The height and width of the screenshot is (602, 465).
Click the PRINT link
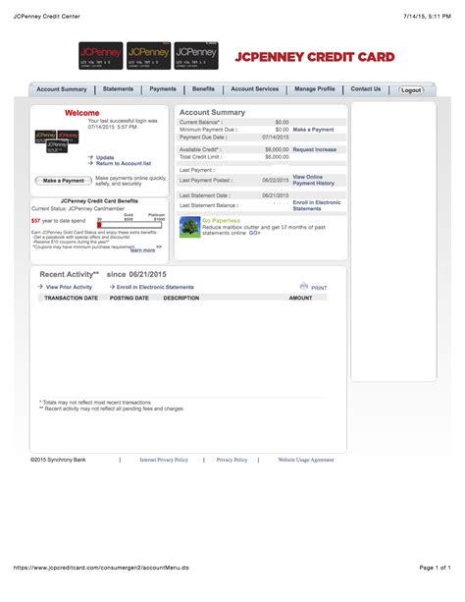click(319, 288)
